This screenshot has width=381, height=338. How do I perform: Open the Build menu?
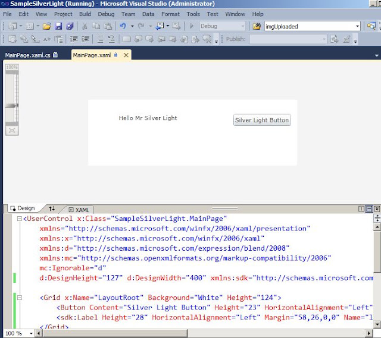coord(85,14)
